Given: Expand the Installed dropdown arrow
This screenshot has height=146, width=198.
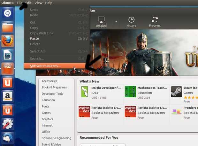Looking at the screenshot, I should [116, 22].
